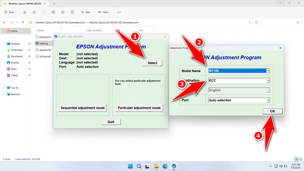
Task: Click the Delete trash icon in toolbar
Action: tap(72, 12)
